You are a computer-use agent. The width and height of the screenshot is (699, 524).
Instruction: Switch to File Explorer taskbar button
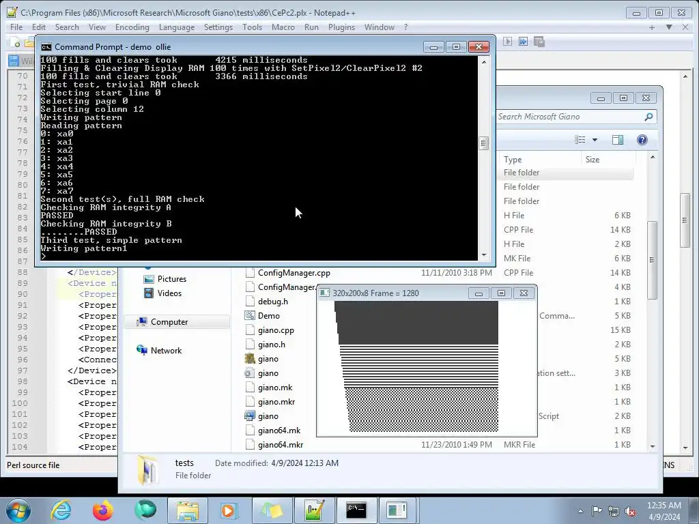point(188,510)
